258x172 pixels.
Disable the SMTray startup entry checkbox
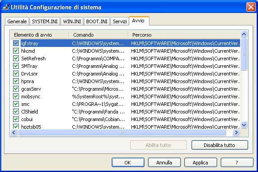click(16, 66)
